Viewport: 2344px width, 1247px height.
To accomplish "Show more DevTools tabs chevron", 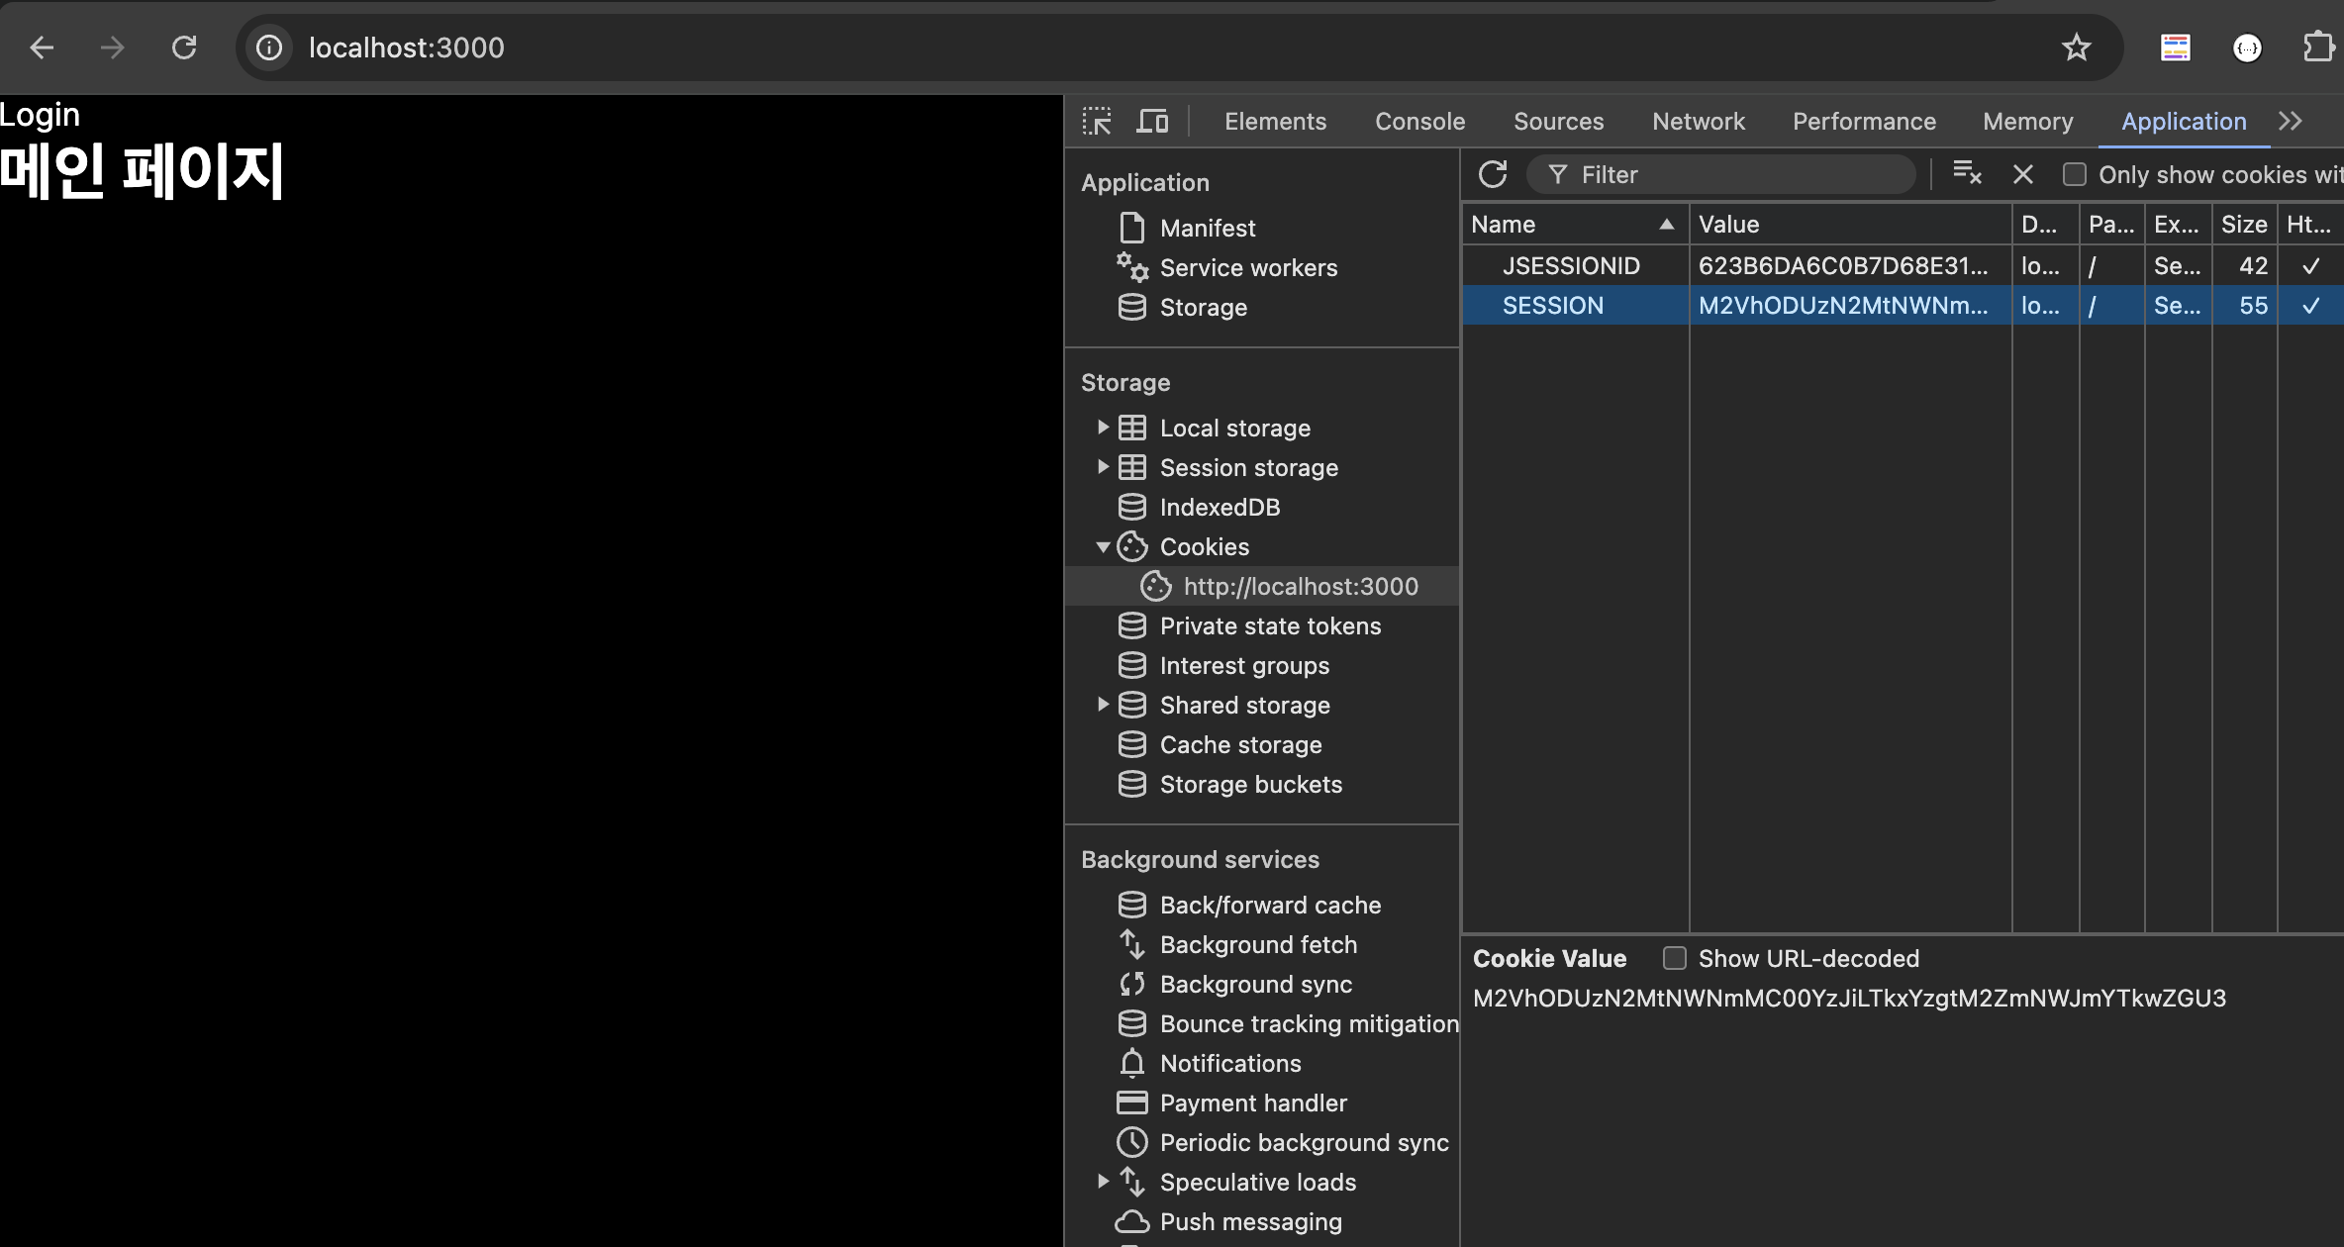I will 2291,121.
